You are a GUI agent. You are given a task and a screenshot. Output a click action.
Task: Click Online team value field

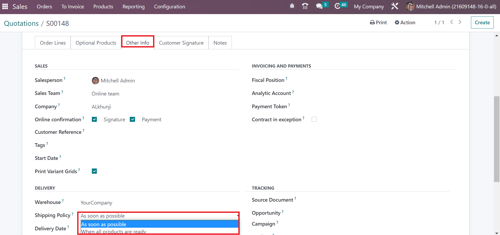pyautogui.click(x=105, y=94)
